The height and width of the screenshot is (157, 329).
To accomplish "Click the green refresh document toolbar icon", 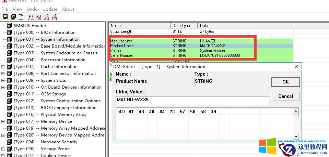I will pyautogui.click(x=21, y=17).
